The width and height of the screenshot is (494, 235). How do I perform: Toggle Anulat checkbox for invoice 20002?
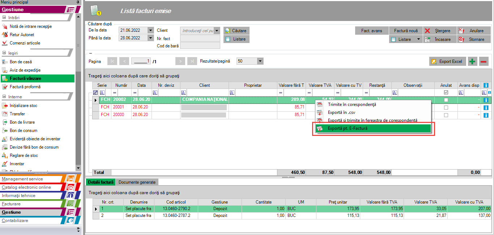(446, 100)
